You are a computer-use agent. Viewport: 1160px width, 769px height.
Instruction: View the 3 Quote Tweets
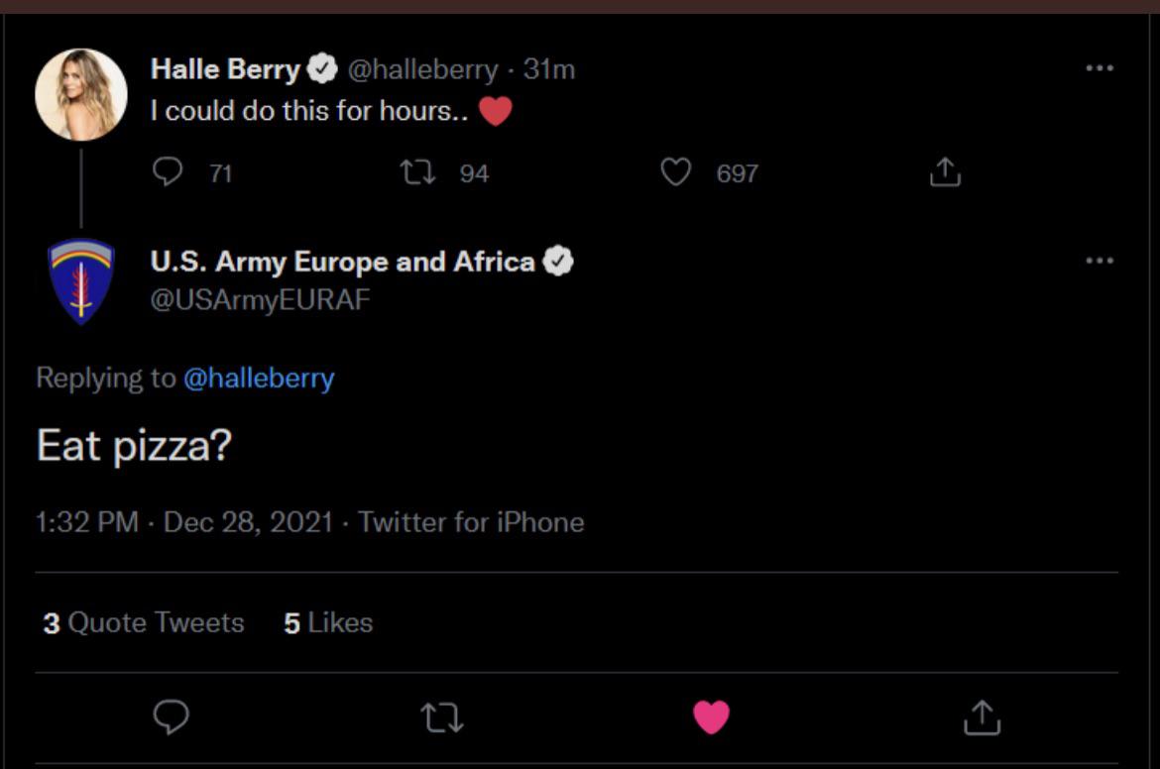coord(144,622)
